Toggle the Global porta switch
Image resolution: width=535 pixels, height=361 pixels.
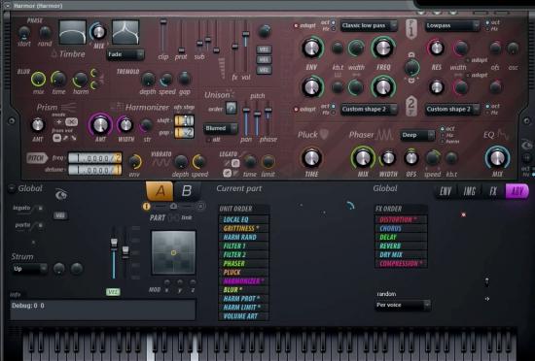pos(40,225)
